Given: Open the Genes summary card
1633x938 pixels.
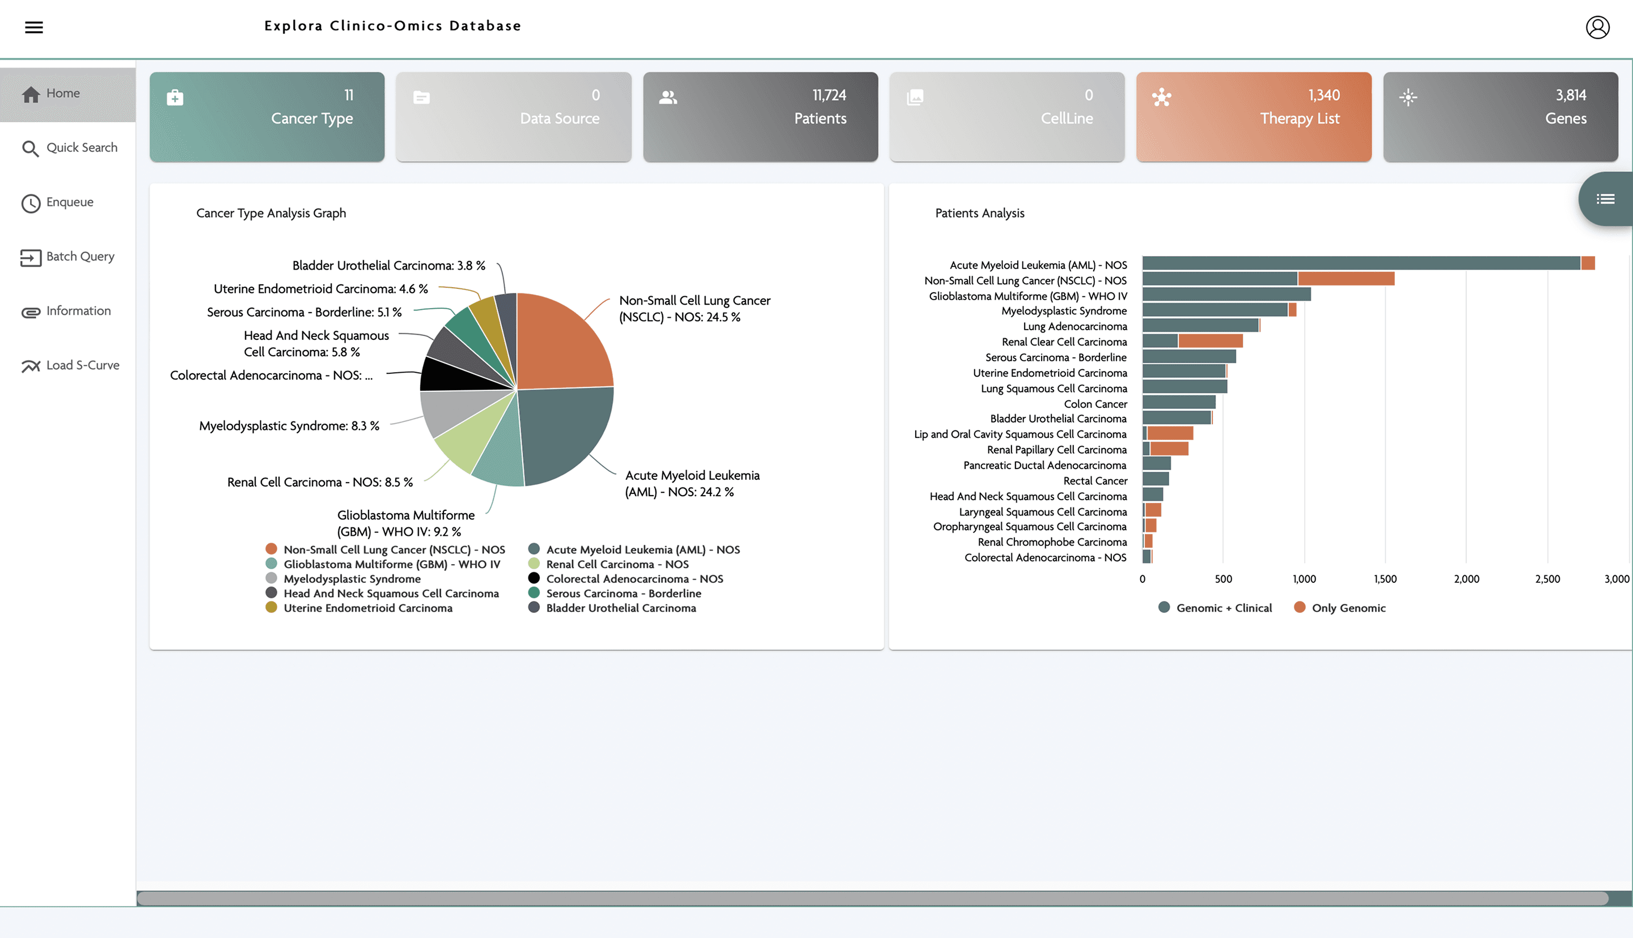Looking at the screenshot, I should [x=1500, y=117].
